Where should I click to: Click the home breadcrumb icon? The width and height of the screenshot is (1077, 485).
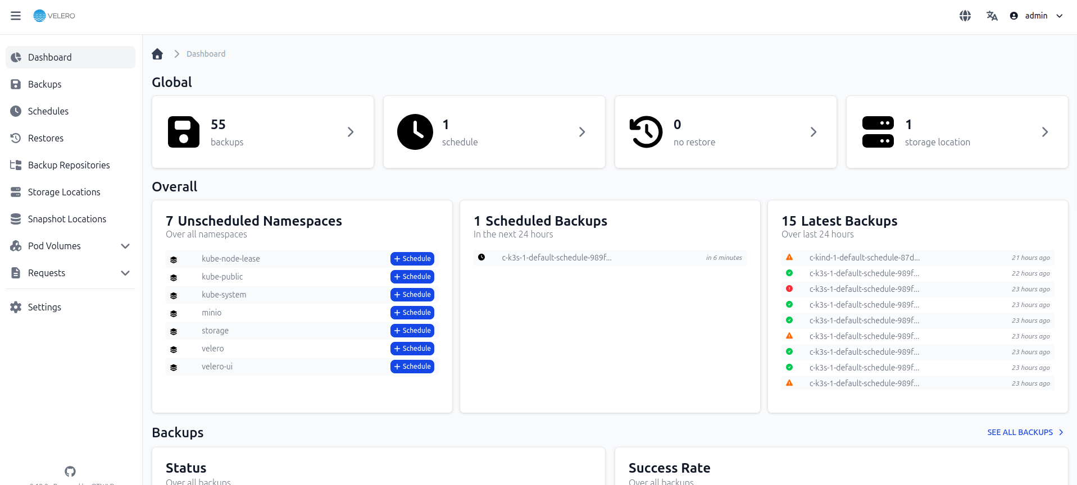(157, 54)
